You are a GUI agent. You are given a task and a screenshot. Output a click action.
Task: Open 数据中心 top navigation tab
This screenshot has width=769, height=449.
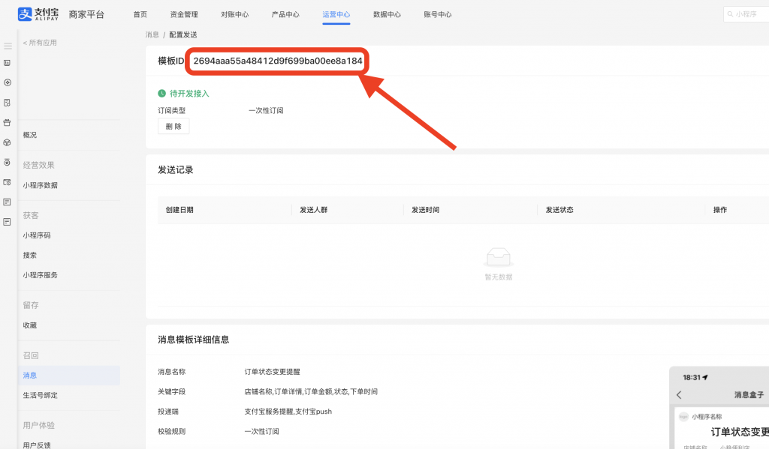click(387, 14)
